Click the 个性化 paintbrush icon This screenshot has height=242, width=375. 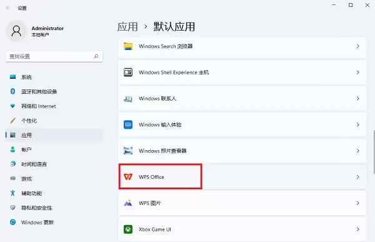pos(12,121)
